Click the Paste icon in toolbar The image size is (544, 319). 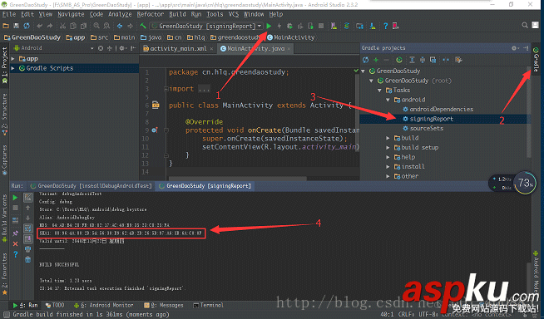click(x=83, y=26)
